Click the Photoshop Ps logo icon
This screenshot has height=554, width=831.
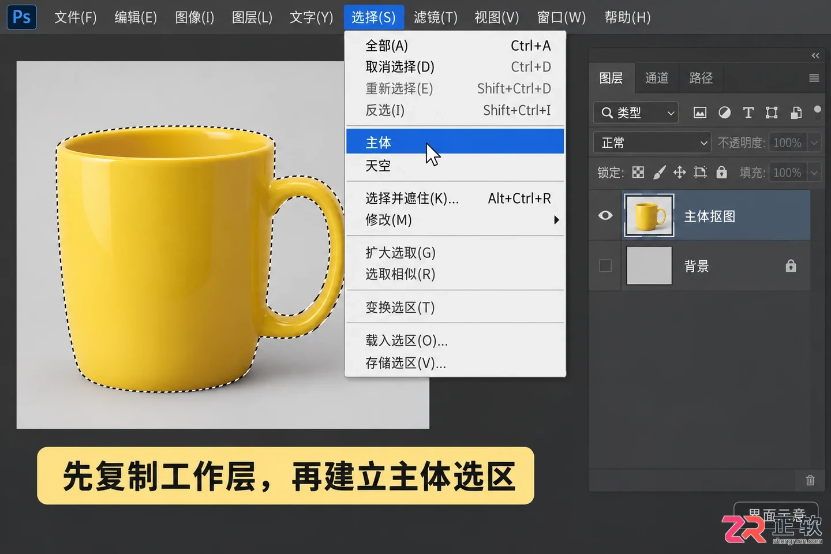(21, 17)
